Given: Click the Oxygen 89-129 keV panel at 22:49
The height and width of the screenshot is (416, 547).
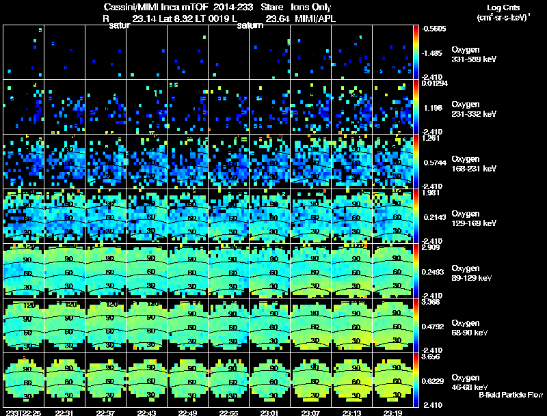Looking at the screenshot, I should [x=187, y=271].
